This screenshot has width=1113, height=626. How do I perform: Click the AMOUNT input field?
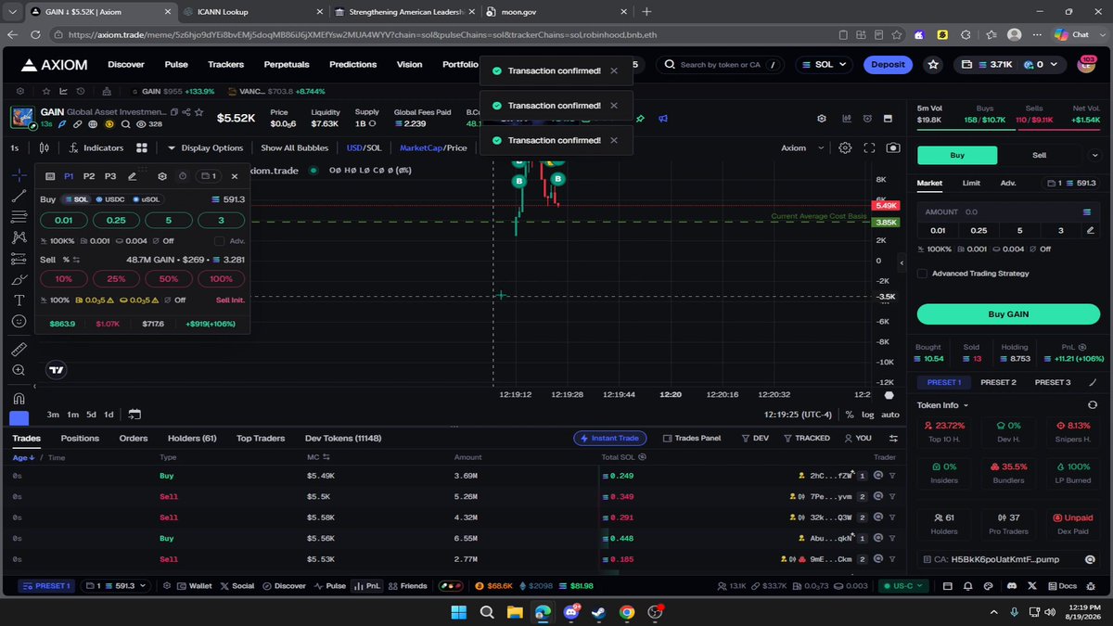click(1009, 211)
